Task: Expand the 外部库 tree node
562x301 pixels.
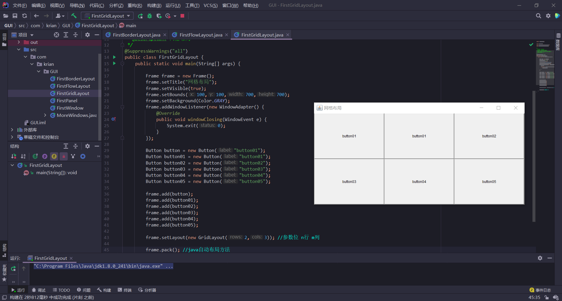Action: pos(12,130)
